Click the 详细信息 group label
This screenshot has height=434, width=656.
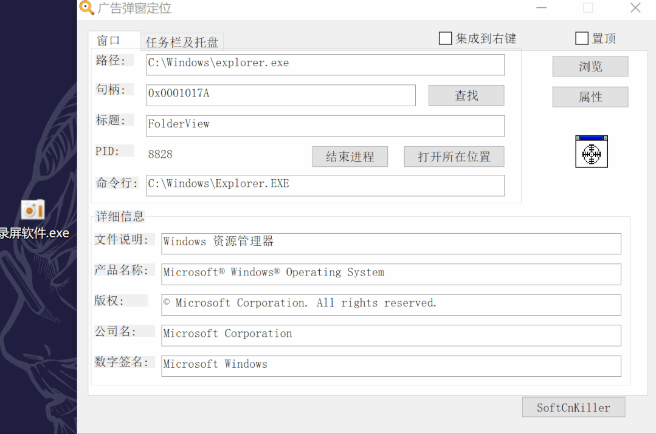tap(120, 216)
